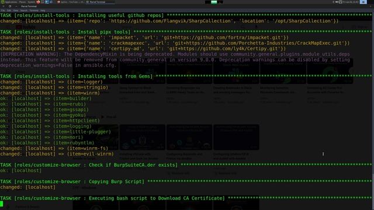374x210 pixels.
Task: Click the item=nori line
Action: 41,137
